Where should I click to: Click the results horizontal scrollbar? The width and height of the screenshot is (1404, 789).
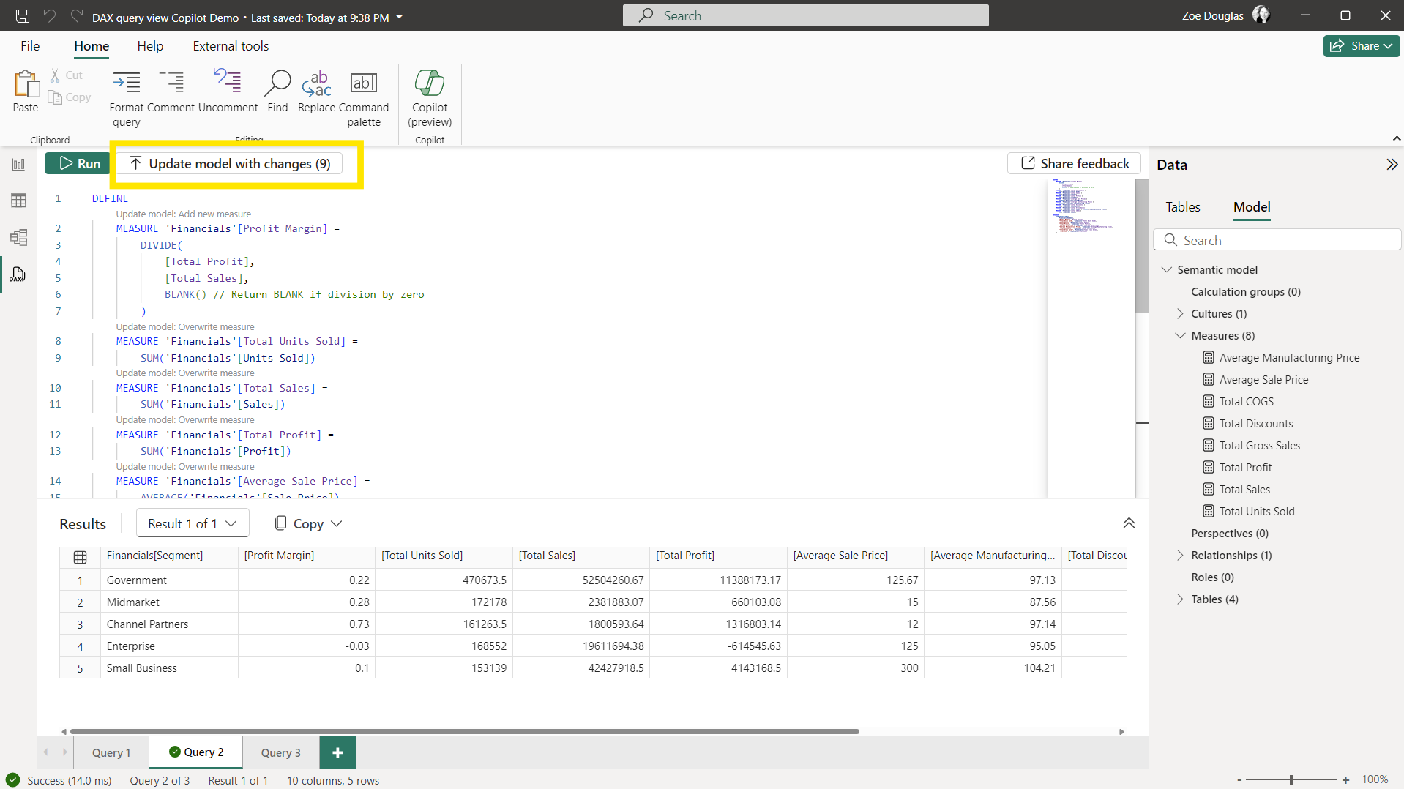coord(465,731)
